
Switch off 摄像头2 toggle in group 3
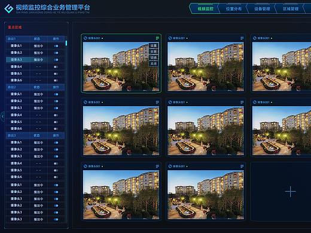click(x=56, y=149)
